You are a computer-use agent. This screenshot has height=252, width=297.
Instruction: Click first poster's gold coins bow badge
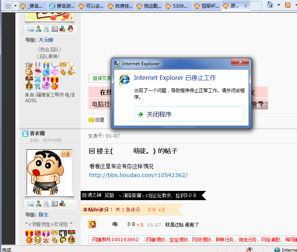tap(63, 69)
